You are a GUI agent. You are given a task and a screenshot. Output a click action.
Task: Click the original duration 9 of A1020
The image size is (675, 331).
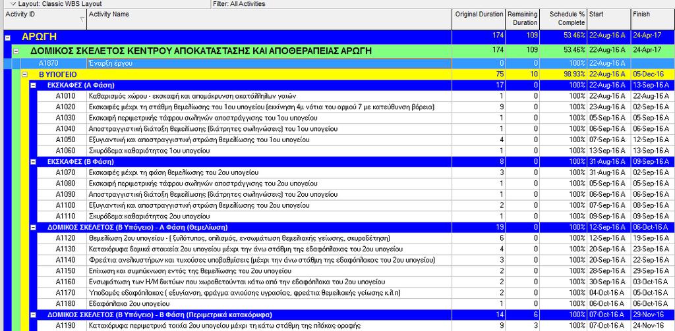[x=501, y=107]
